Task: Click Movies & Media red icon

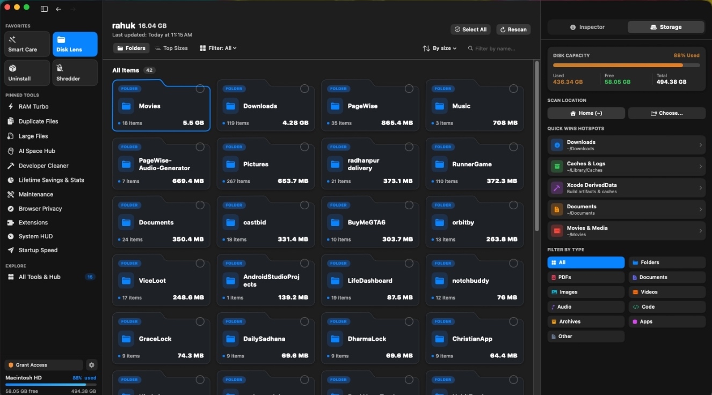Action: (x=557, y=231)
